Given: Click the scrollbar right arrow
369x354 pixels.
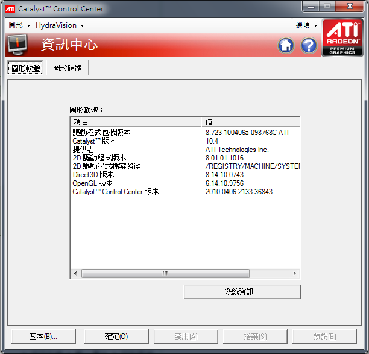Looking at the screenshot, I should click(x=295, y=274).
